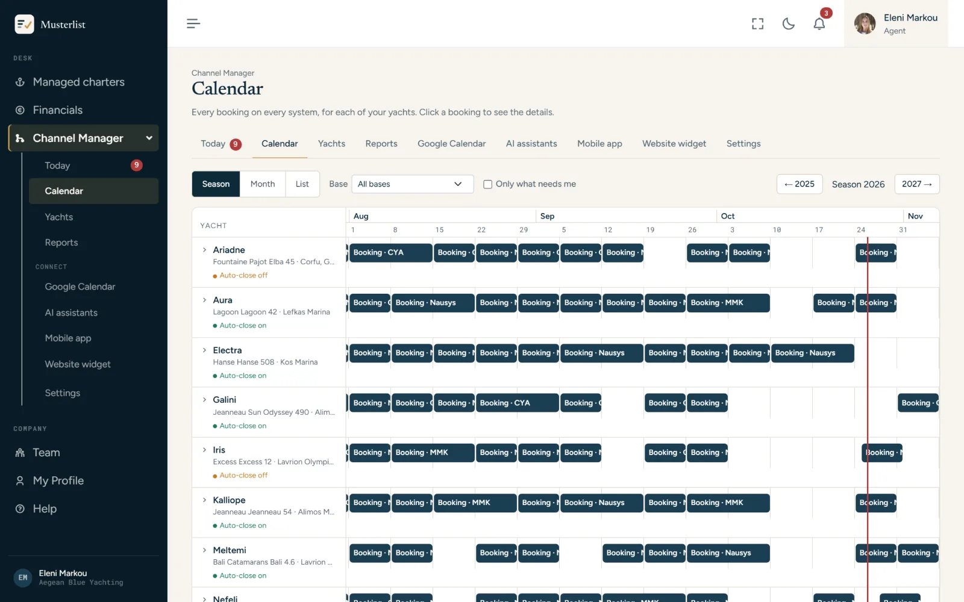Enter fullscreen mode icon
The width and height of the screenshot is (964, 602).
click(757, 23)
